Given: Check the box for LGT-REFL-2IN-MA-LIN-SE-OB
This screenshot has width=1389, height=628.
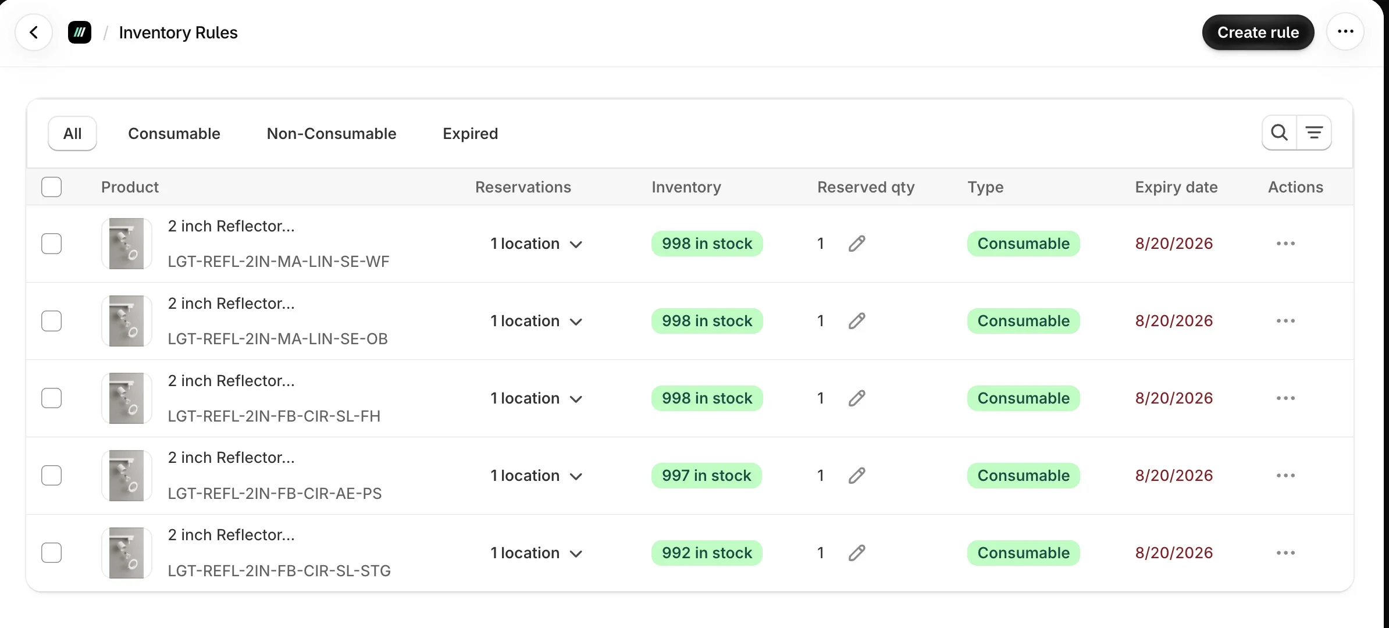Looking at the screenshot, I should [52, 321].
